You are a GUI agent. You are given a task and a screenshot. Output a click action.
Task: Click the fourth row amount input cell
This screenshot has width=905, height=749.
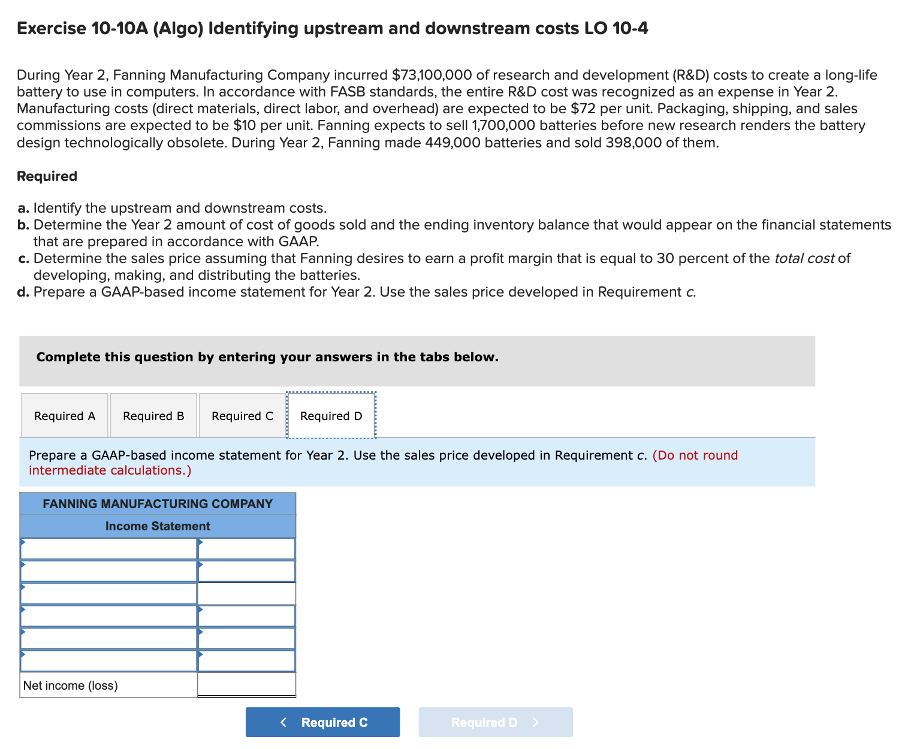click(246, 615)
